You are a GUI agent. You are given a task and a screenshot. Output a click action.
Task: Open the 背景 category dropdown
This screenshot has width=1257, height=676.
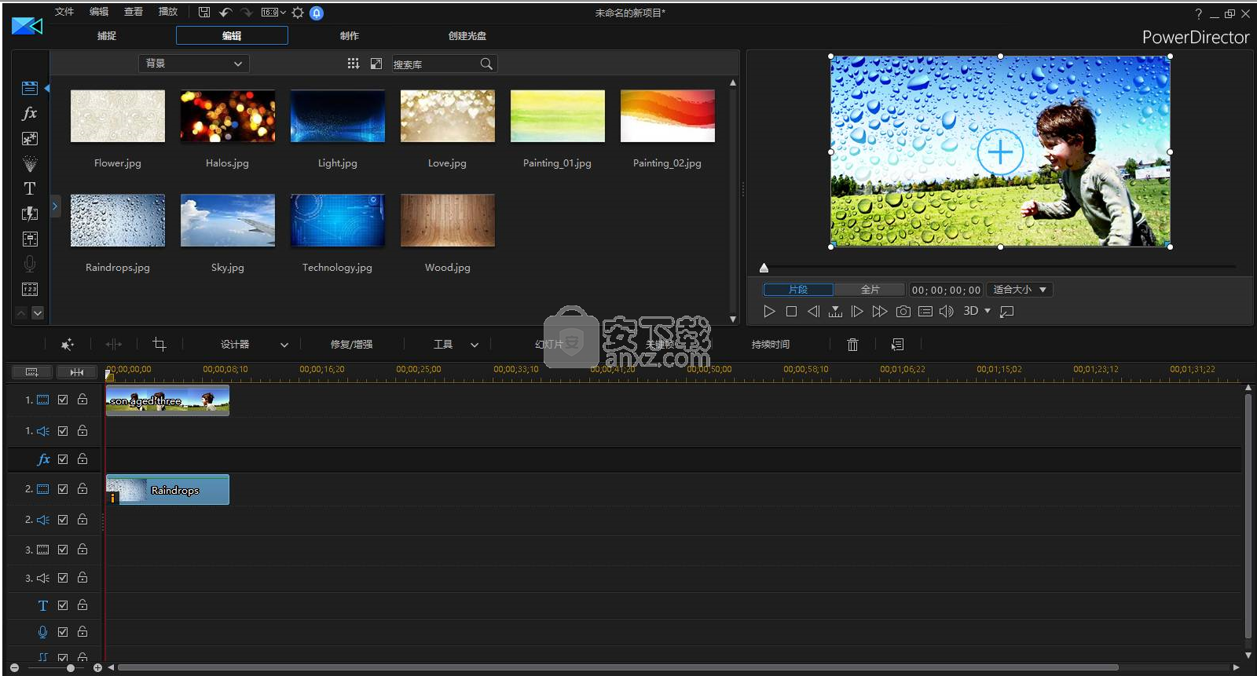click(x=194, y=64)
